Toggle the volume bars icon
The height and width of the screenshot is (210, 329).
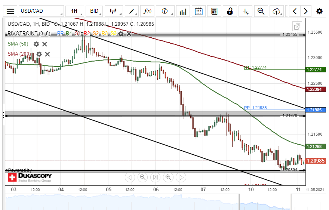pyautogui.click(x=183, y=11)
